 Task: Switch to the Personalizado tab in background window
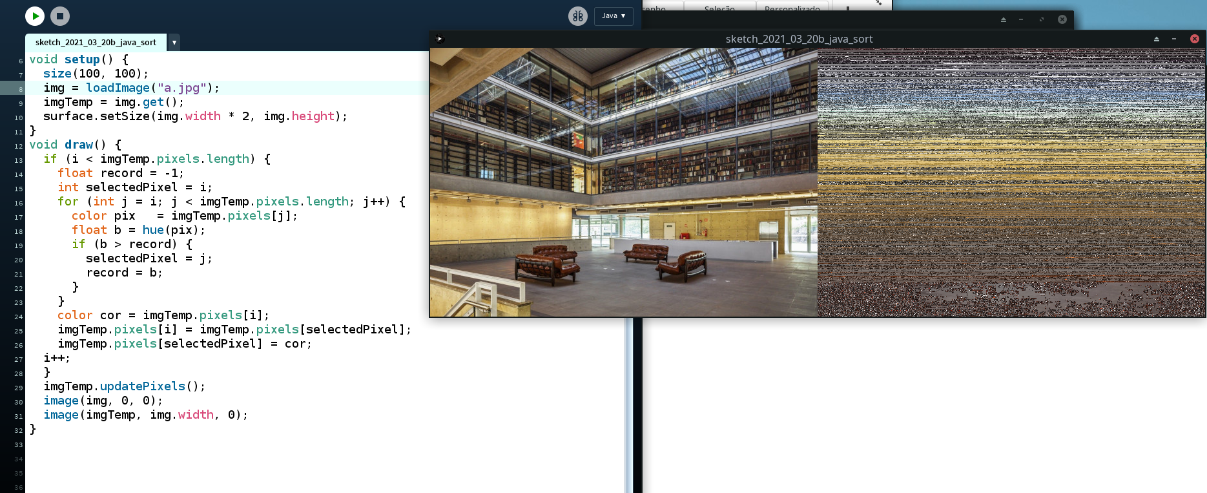pos(792,8)
